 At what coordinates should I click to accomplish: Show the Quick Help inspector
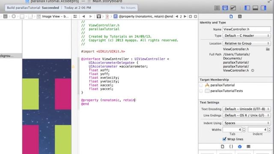coord(240,16)
